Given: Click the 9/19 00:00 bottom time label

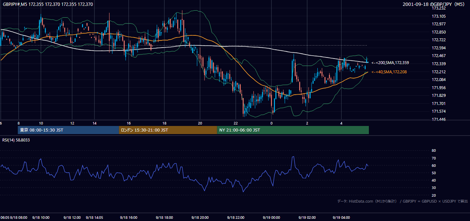Looking at the screenshot, I should tap(271, 218).
